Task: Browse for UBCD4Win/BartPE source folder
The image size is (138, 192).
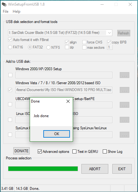Action: (x=124, y=105)
